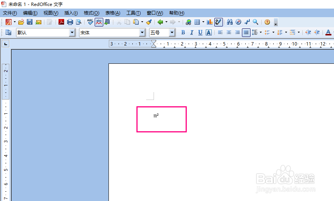The width and height of the screenshot is (334, 201).
Task: Set justified alignment
Action: click(246, 32)
